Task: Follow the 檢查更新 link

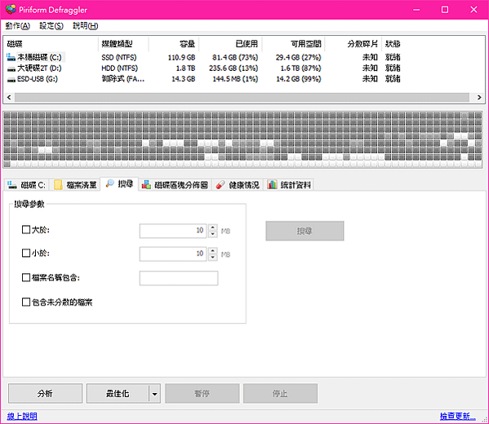Action: (x=457, y=416)
